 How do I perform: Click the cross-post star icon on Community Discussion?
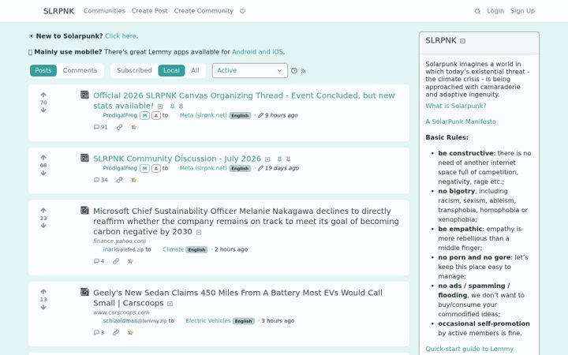134,180
